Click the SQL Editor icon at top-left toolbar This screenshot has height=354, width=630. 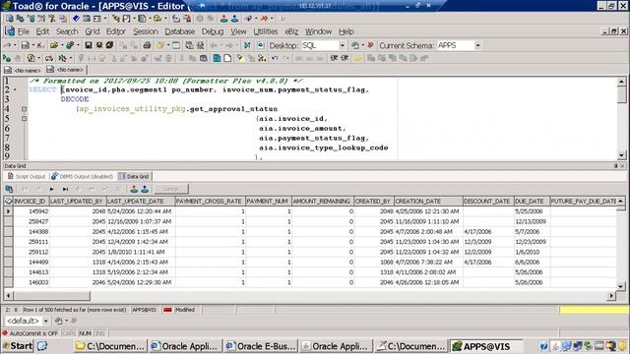coord(10,19)
